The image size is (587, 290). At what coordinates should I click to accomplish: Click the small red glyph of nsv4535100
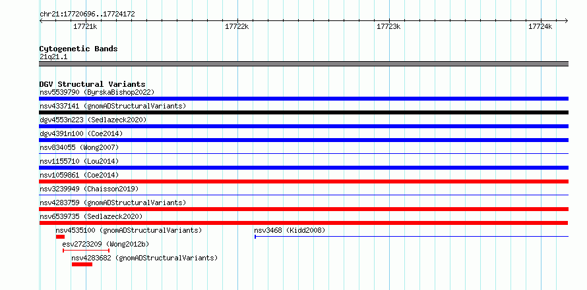tap(60, 237)
